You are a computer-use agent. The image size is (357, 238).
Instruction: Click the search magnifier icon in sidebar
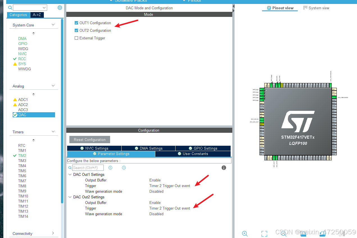[10, 8]
